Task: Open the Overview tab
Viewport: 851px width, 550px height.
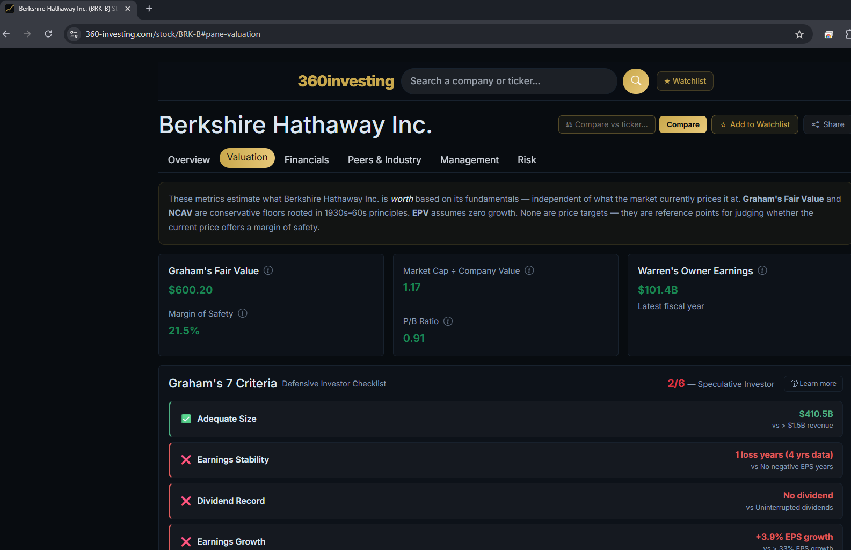Action: [189, 160]
